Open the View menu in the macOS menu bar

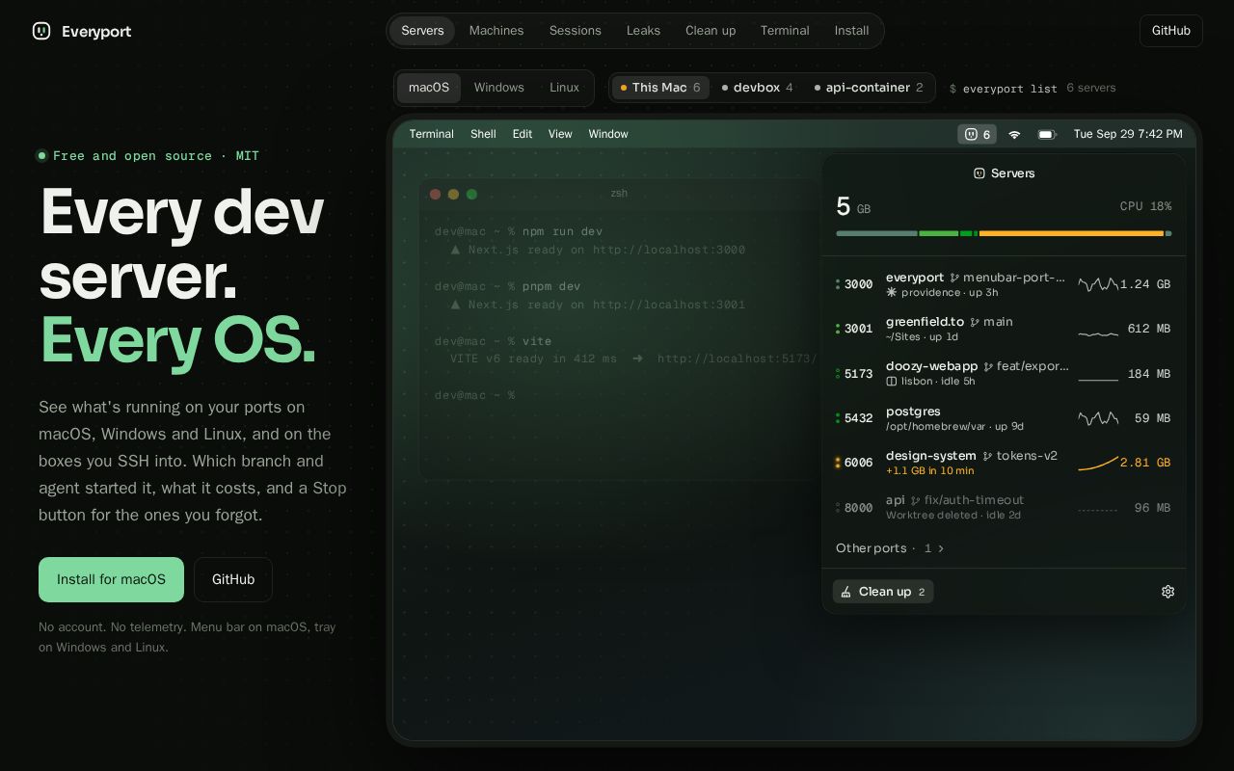[x=560, y=134]
